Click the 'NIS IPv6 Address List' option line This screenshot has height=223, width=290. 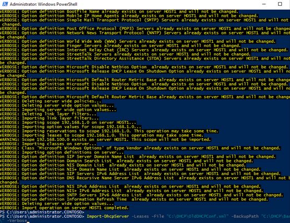click(130, 186)
